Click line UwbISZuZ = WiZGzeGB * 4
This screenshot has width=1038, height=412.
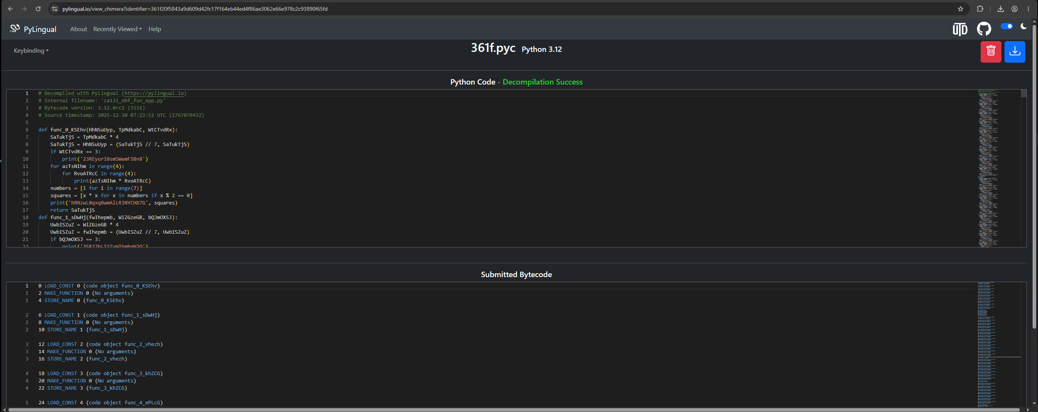[84, 225]
